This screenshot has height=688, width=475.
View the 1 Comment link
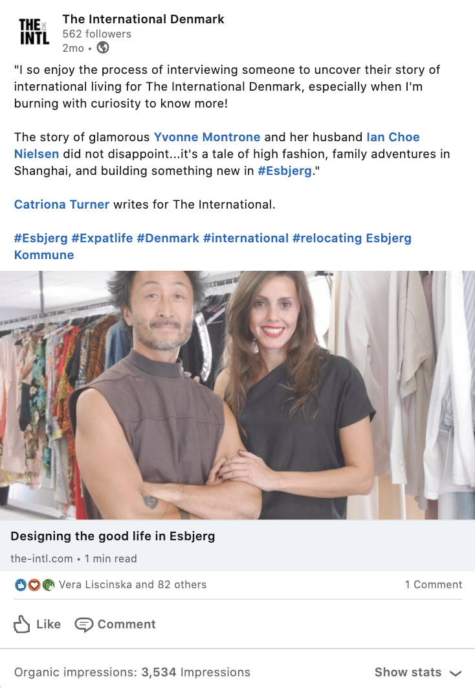coord(434,584)
